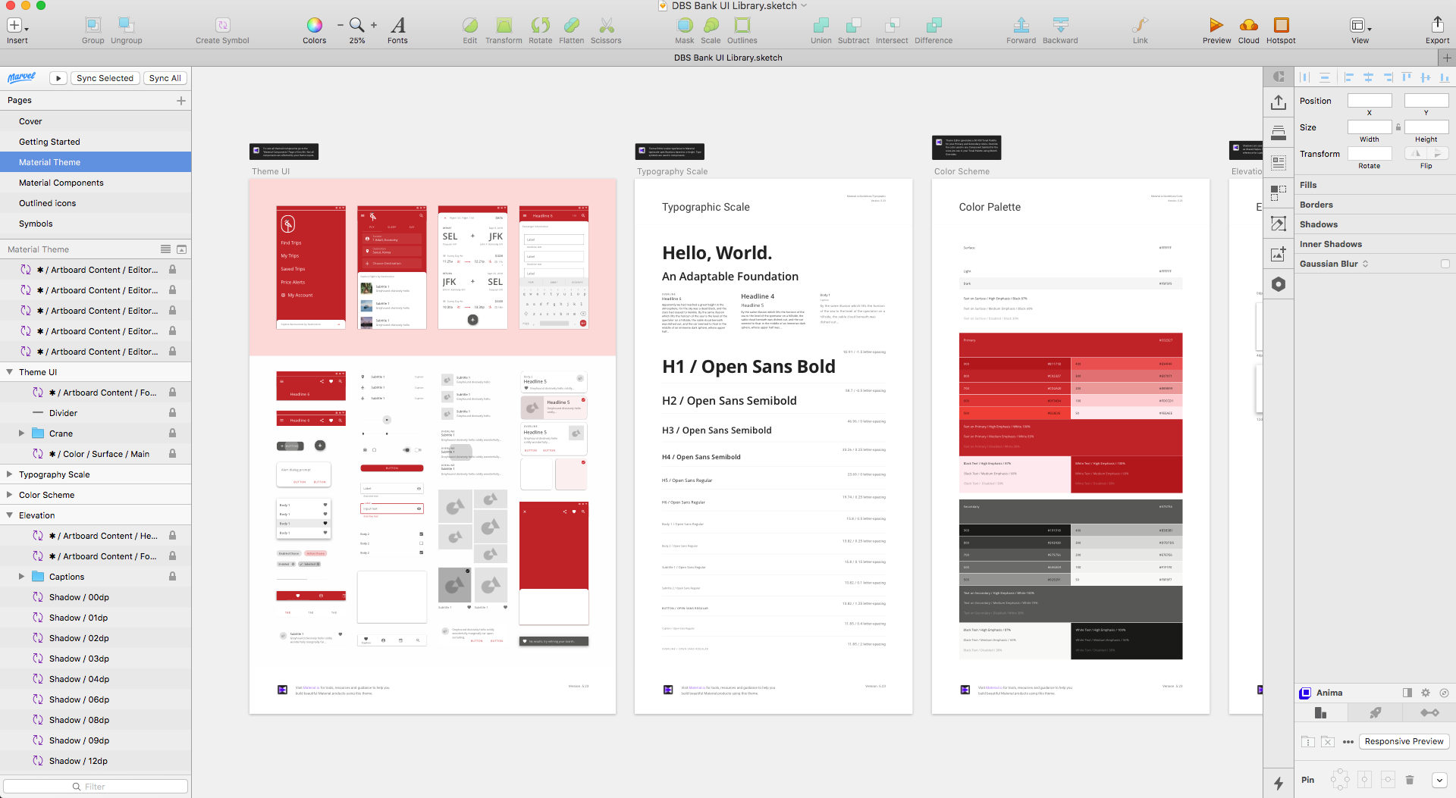Viewport: 1456px width, 798px height.
Task: Click the Sync Selected button
Action: [105, 78]
